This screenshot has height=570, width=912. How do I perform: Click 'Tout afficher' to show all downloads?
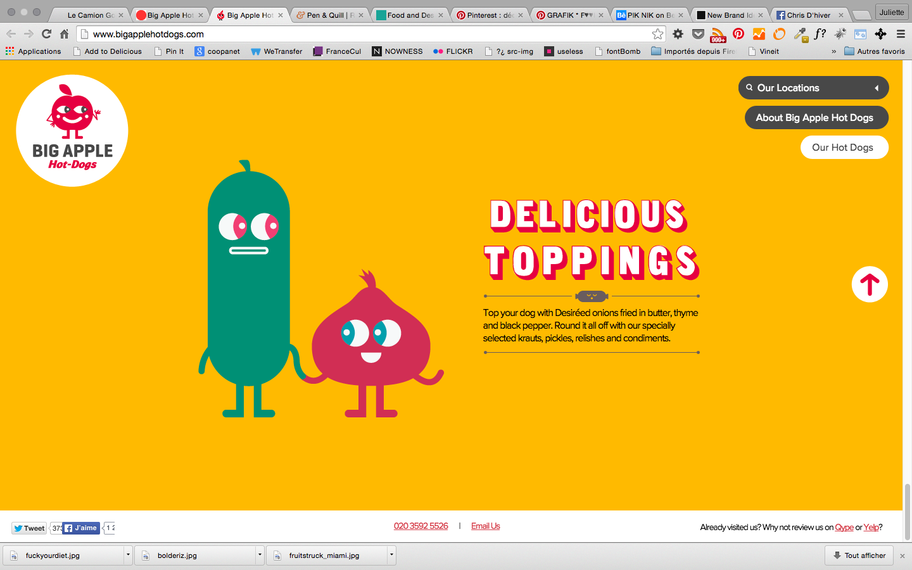(x=859, y=555)
